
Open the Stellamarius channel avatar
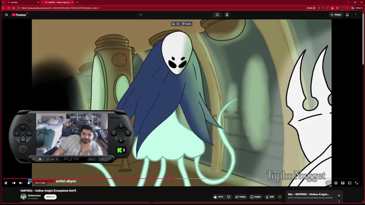pos(23,197)
